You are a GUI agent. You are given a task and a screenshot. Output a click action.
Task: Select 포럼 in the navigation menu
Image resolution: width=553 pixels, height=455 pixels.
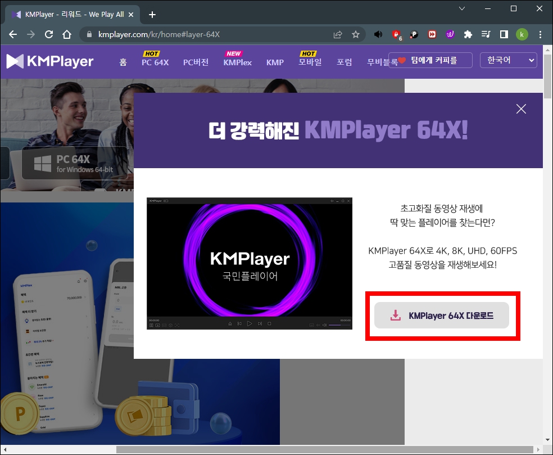coord(345,62)
